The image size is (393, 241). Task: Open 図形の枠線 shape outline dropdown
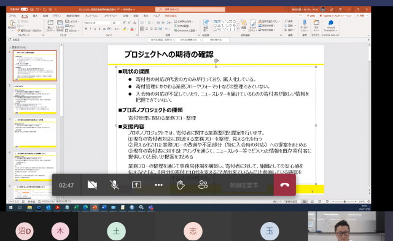(267, 26)
